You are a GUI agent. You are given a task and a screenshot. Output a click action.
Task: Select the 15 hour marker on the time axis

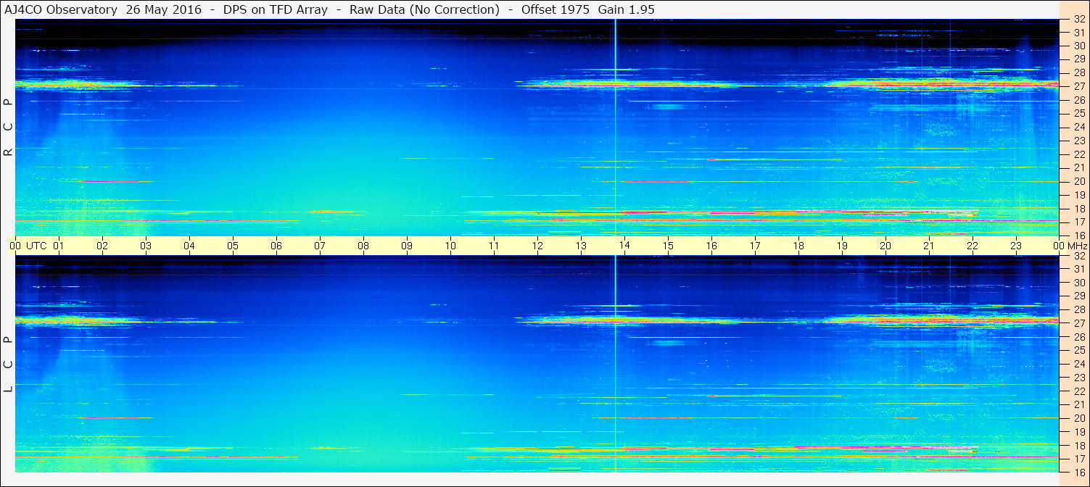point(668,246)
